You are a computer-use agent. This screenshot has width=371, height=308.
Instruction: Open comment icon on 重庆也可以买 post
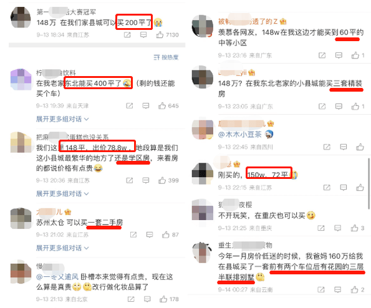click(337, 228)
